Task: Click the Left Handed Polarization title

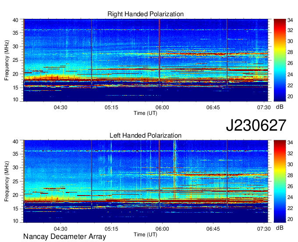Action: [x=145, y=135]
